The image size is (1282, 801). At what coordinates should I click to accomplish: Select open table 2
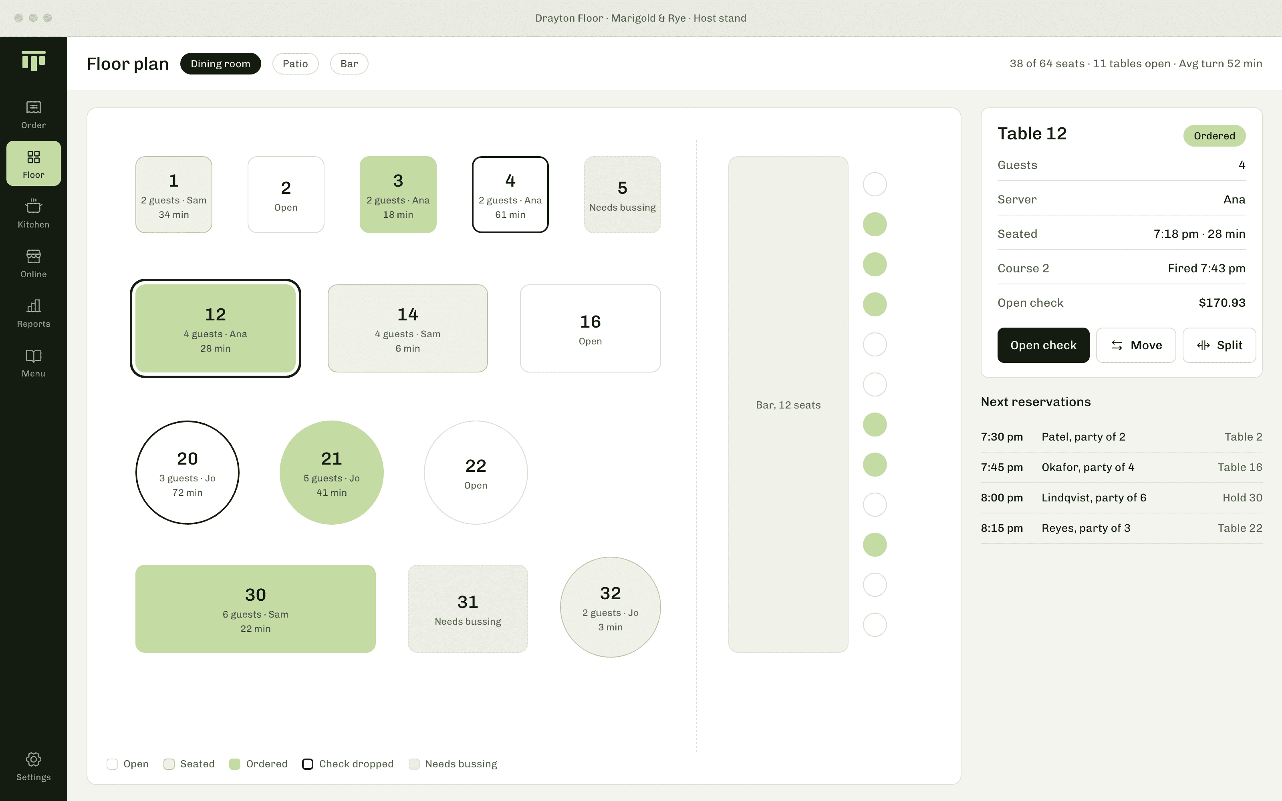(x=286, y=194)
